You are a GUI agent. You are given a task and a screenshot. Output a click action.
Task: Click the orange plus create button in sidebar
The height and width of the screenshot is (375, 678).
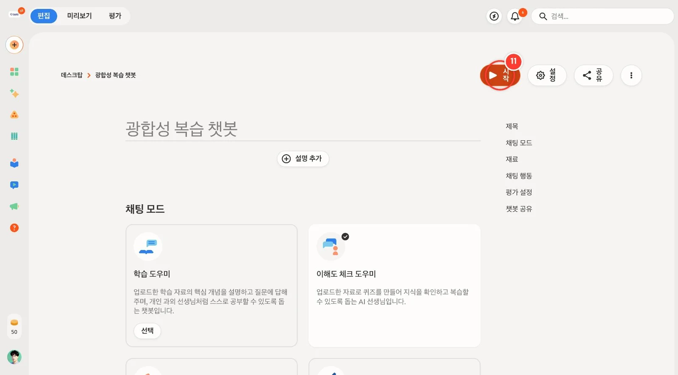[x=14, y=45]
